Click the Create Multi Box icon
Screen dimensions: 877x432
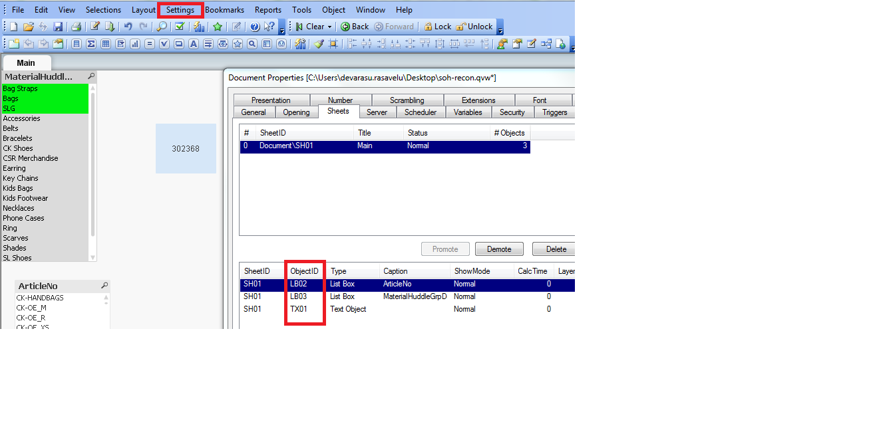pos(120,44)
